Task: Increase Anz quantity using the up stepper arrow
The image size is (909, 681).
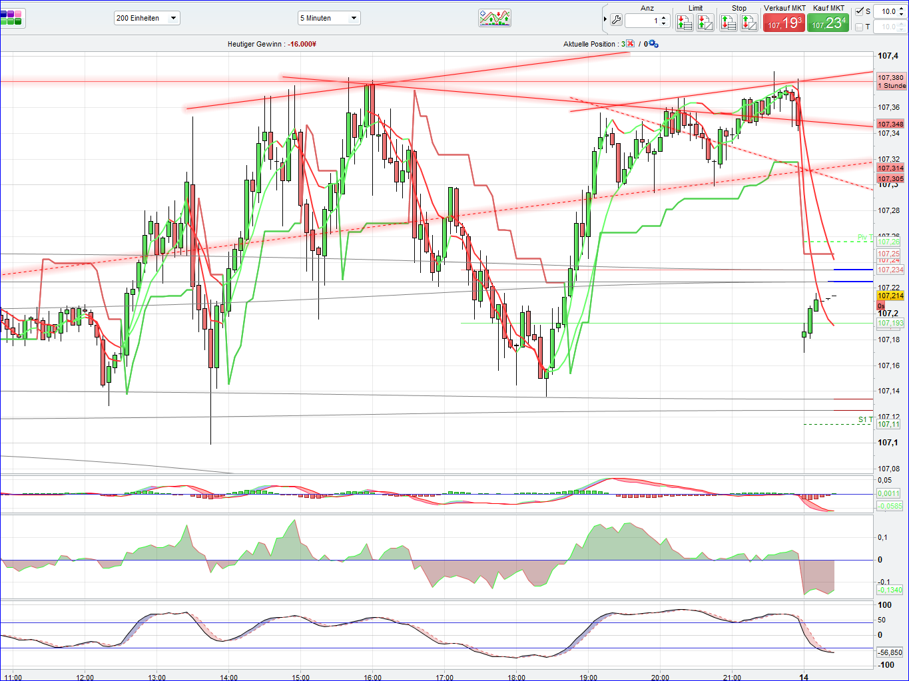Action: point(663,18)
